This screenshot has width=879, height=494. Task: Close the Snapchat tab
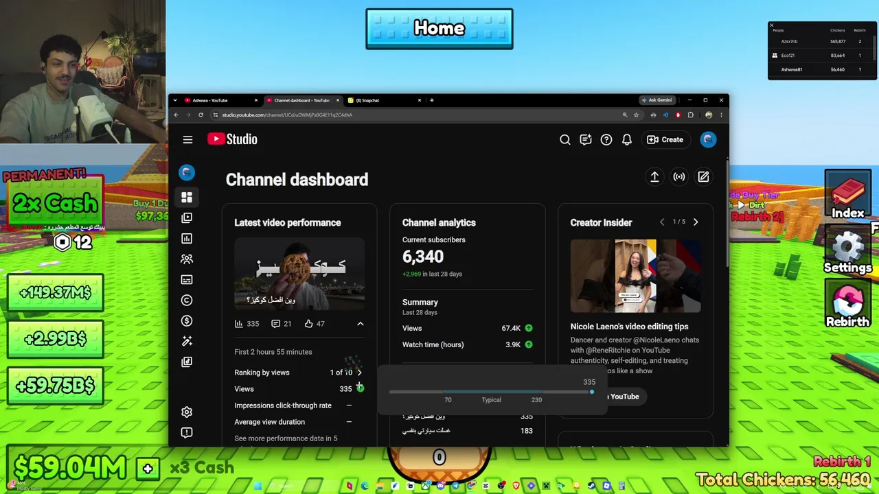point(420,100)
